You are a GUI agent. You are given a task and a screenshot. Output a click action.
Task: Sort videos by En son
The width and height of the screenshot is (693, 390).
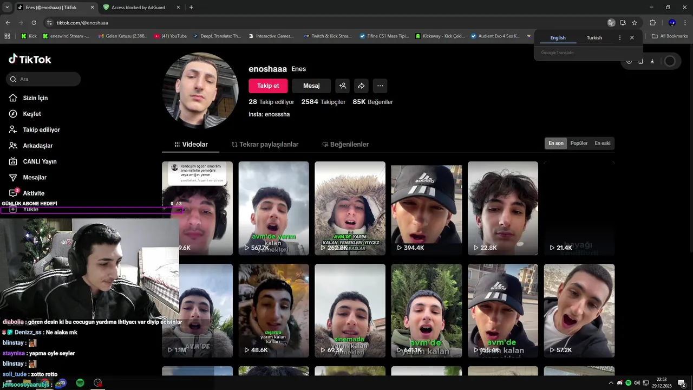point(556,144)
